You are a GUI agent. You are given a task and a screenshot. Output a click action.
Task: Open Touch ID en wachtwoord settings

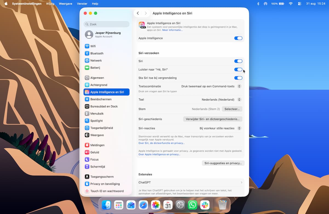point(106,191)
